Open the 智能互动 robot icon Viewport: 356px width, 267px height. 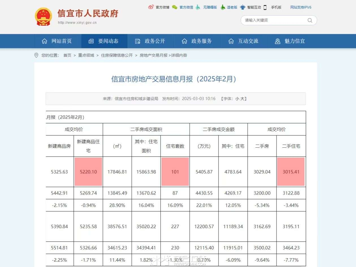(x=243, y=7)
